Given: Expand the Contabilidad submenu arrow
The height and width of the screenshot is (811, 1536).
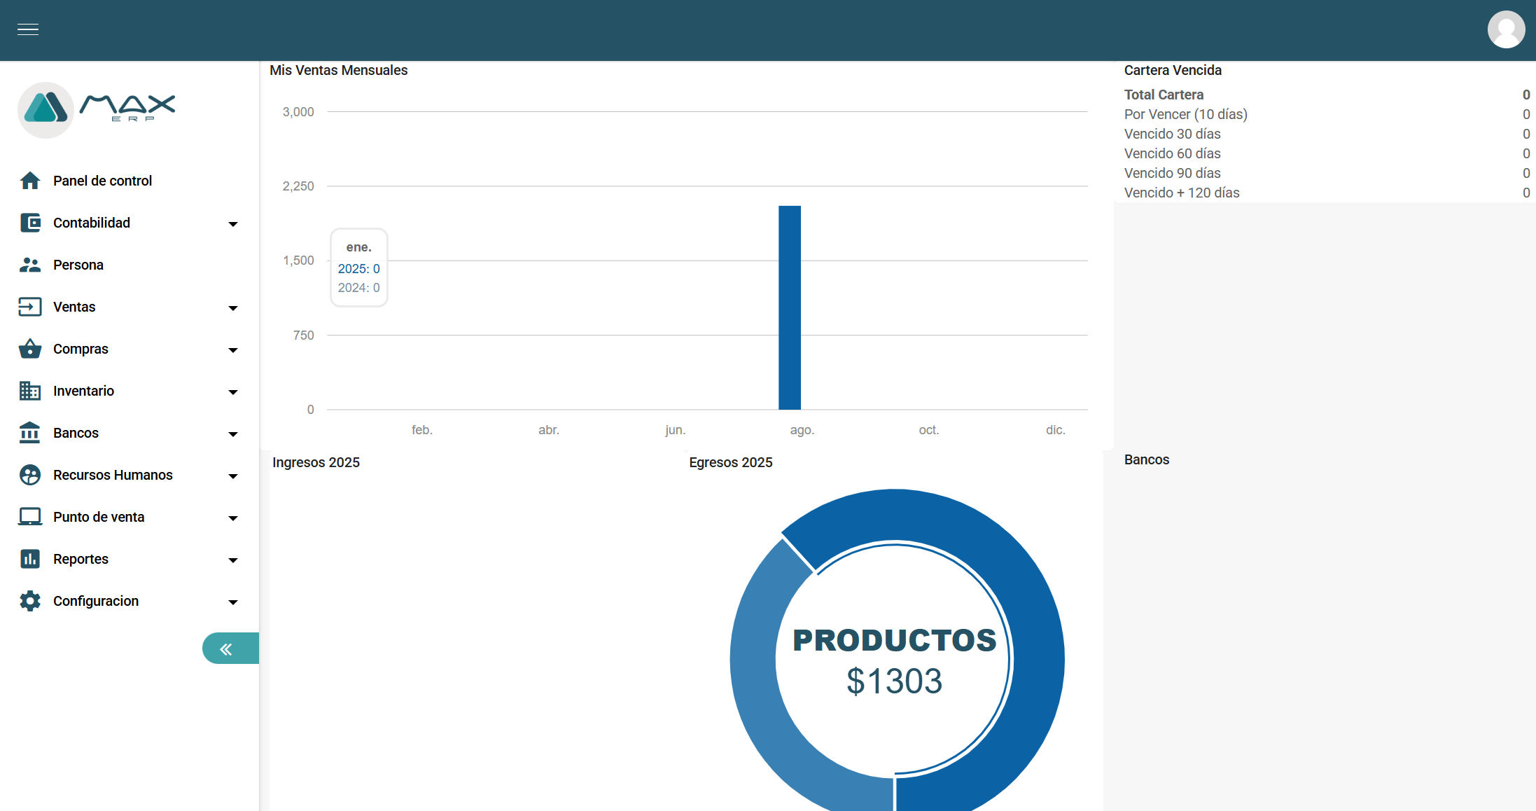Looking at the screenshot, I should (233, 224).
